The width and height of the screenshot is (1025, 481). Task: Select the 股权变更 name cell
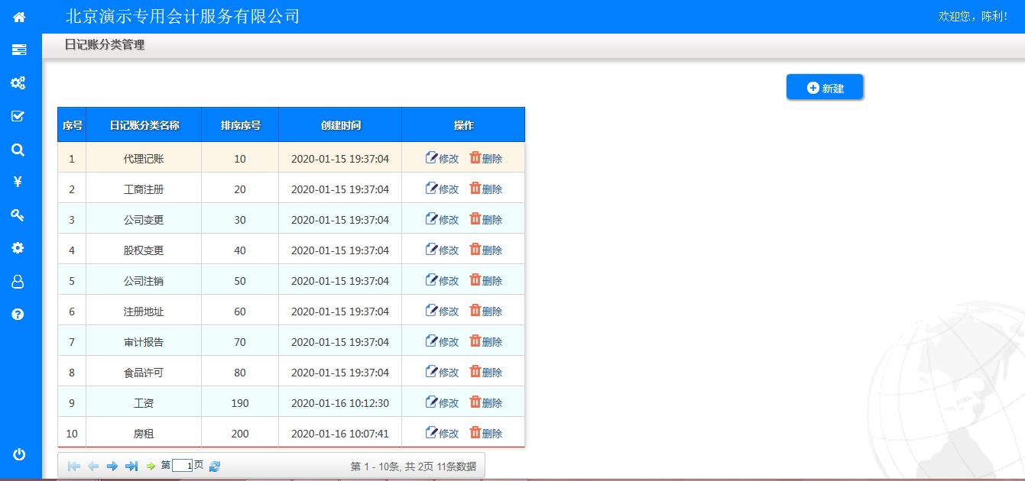coord(144,250)
